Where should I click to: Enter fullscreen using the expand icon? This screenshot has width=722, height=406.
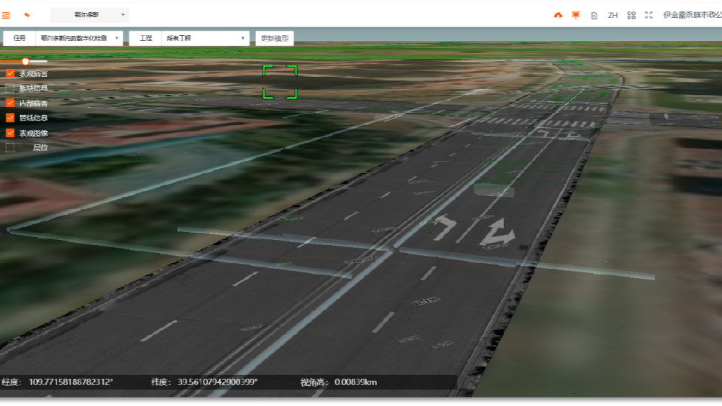pyautogui.click(x=649, y=15)
